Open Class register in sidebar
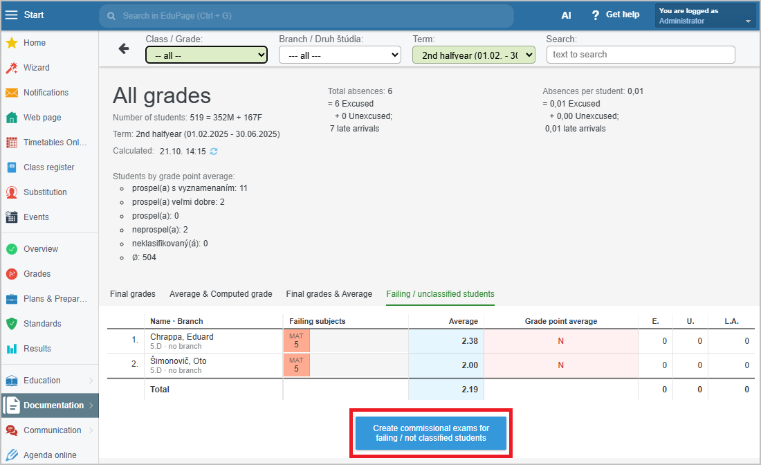761x465 pixels. point(48,167)
